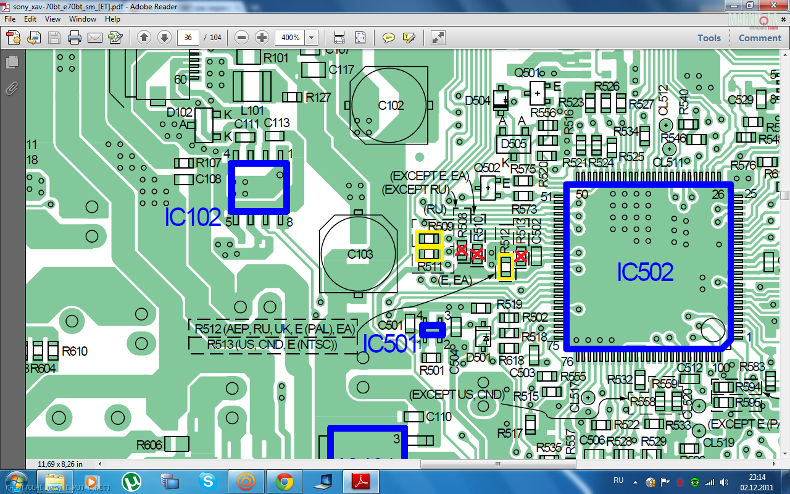Add a sticky note comment
This screenshot has width=790, height=494.
(388, 38)
